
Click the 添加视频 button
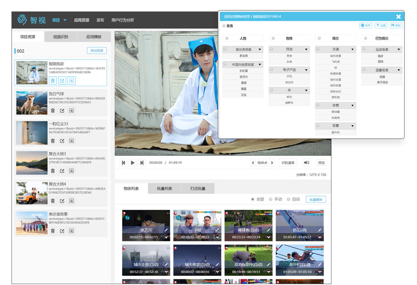pos(97,51)
